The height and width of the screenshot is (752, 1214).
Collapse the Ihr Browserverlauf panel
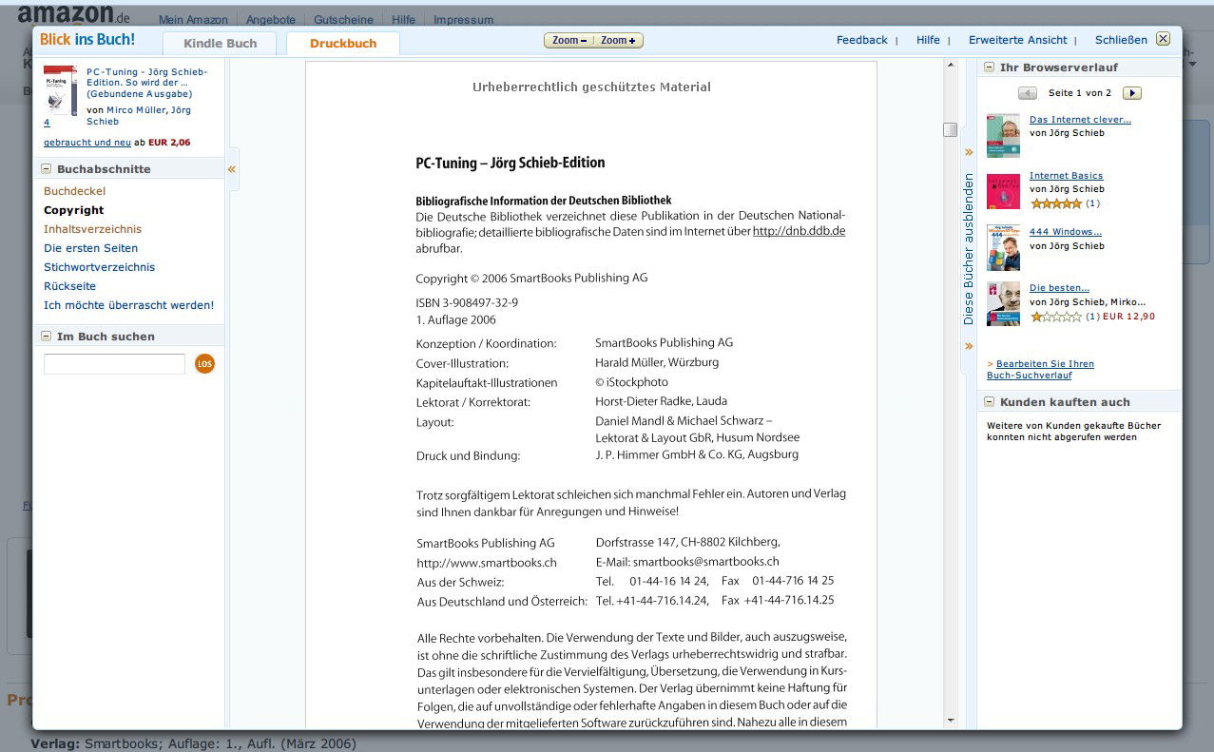point(989,67)
